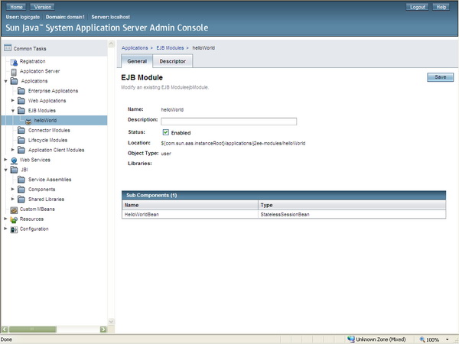This screenshot has height=344, width=459.
Task: Expand the Components node
Action: click(x=12, y=190)
